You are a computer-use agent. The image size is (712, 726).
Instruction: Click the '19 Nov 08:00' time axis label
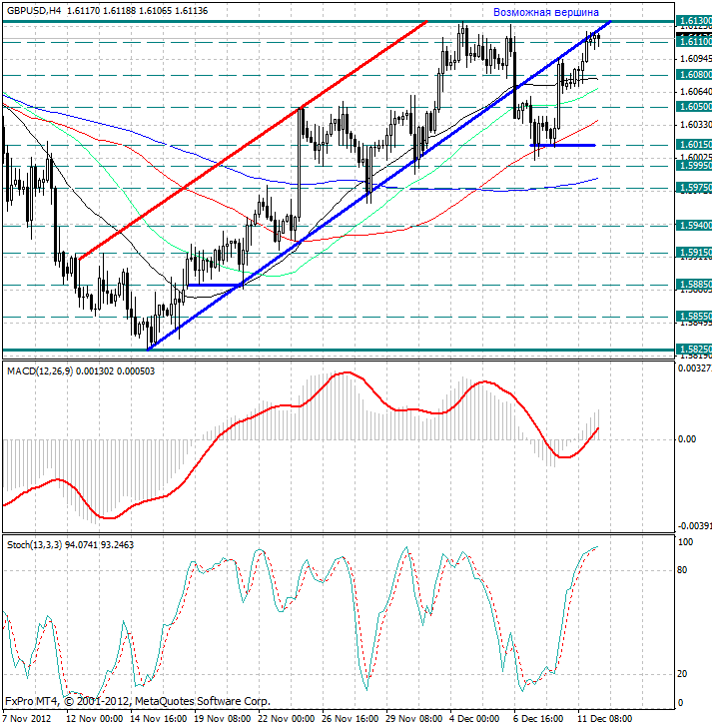[x=223, y=718]
